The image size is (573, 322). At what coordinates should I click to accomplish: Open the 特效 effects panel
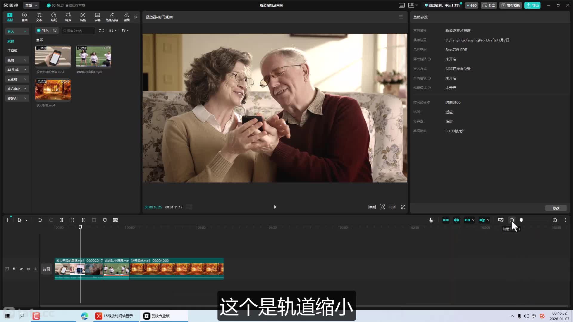click(68, 17)
